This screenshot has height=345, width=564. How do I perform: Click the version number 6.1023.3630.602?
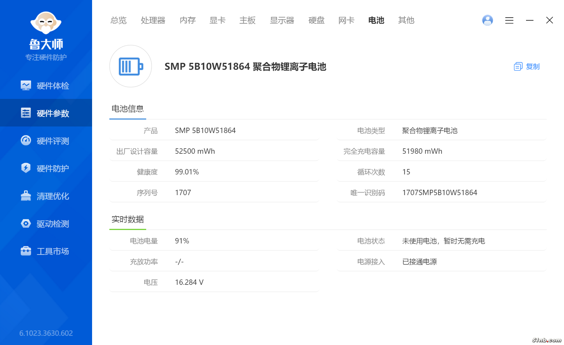pos(46,333)
